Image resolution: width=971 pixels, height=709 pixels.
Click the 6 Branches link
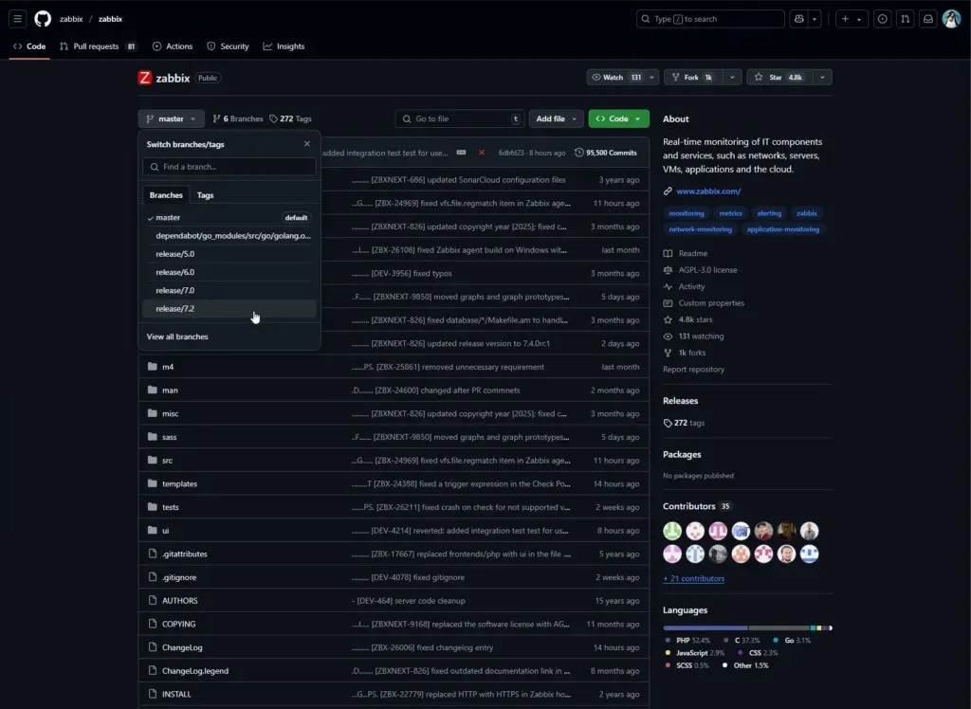238,118
